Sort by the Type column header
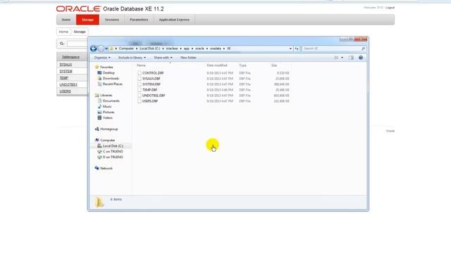The width and height of the screenshot is (451, 253). 242,65
